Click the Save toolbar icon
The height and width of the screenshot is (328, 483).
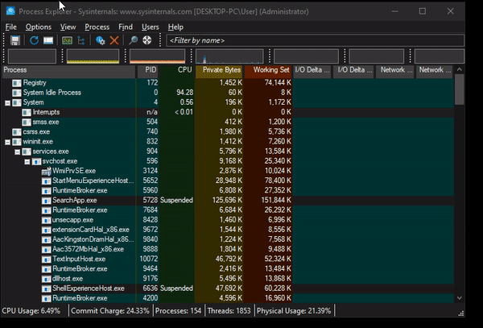[14, 40]
